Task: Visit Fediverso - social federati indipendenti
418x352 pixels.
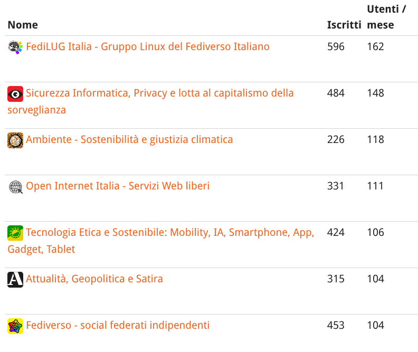Action: [118, 326]
